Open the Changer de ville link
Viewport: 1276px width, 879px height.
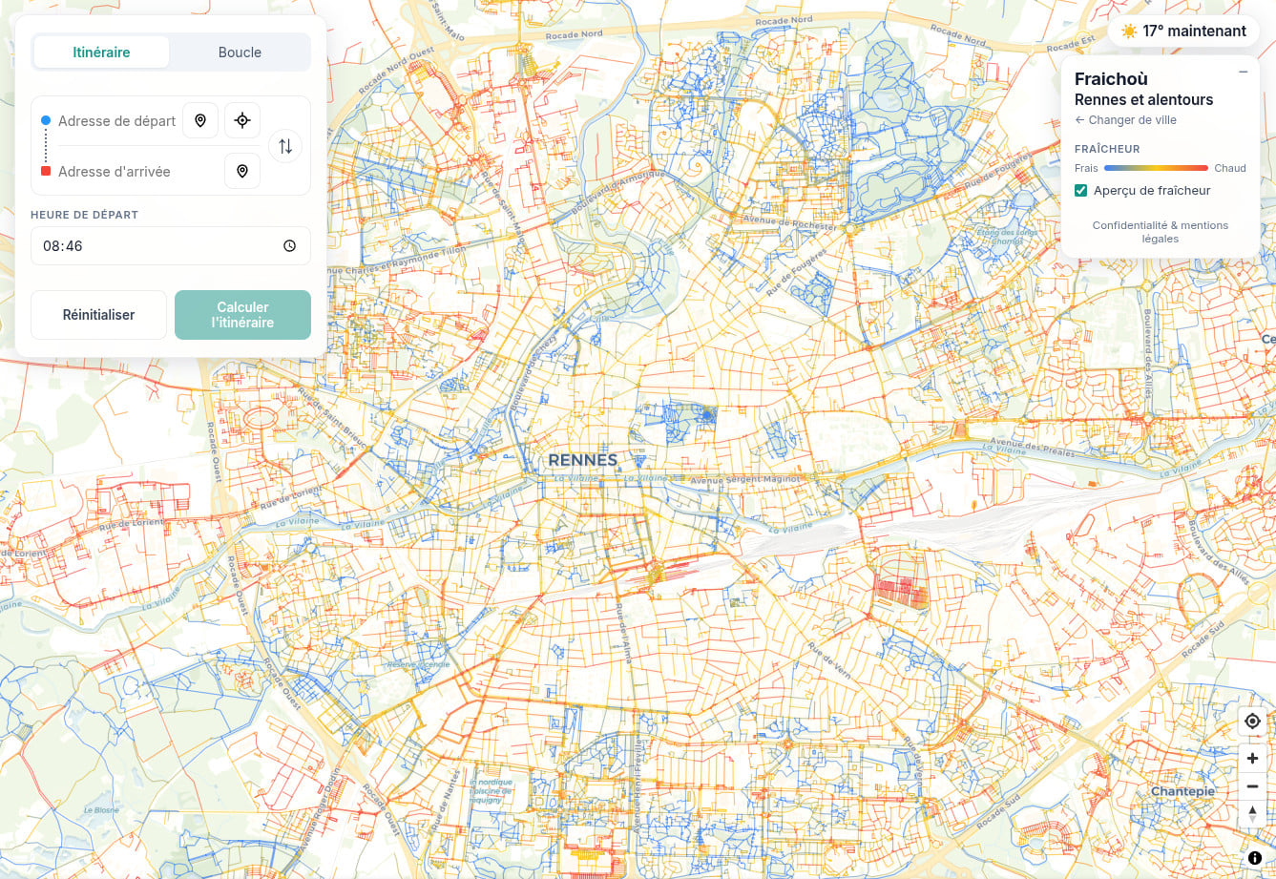pyautogui.click(x=1125, y=120)
